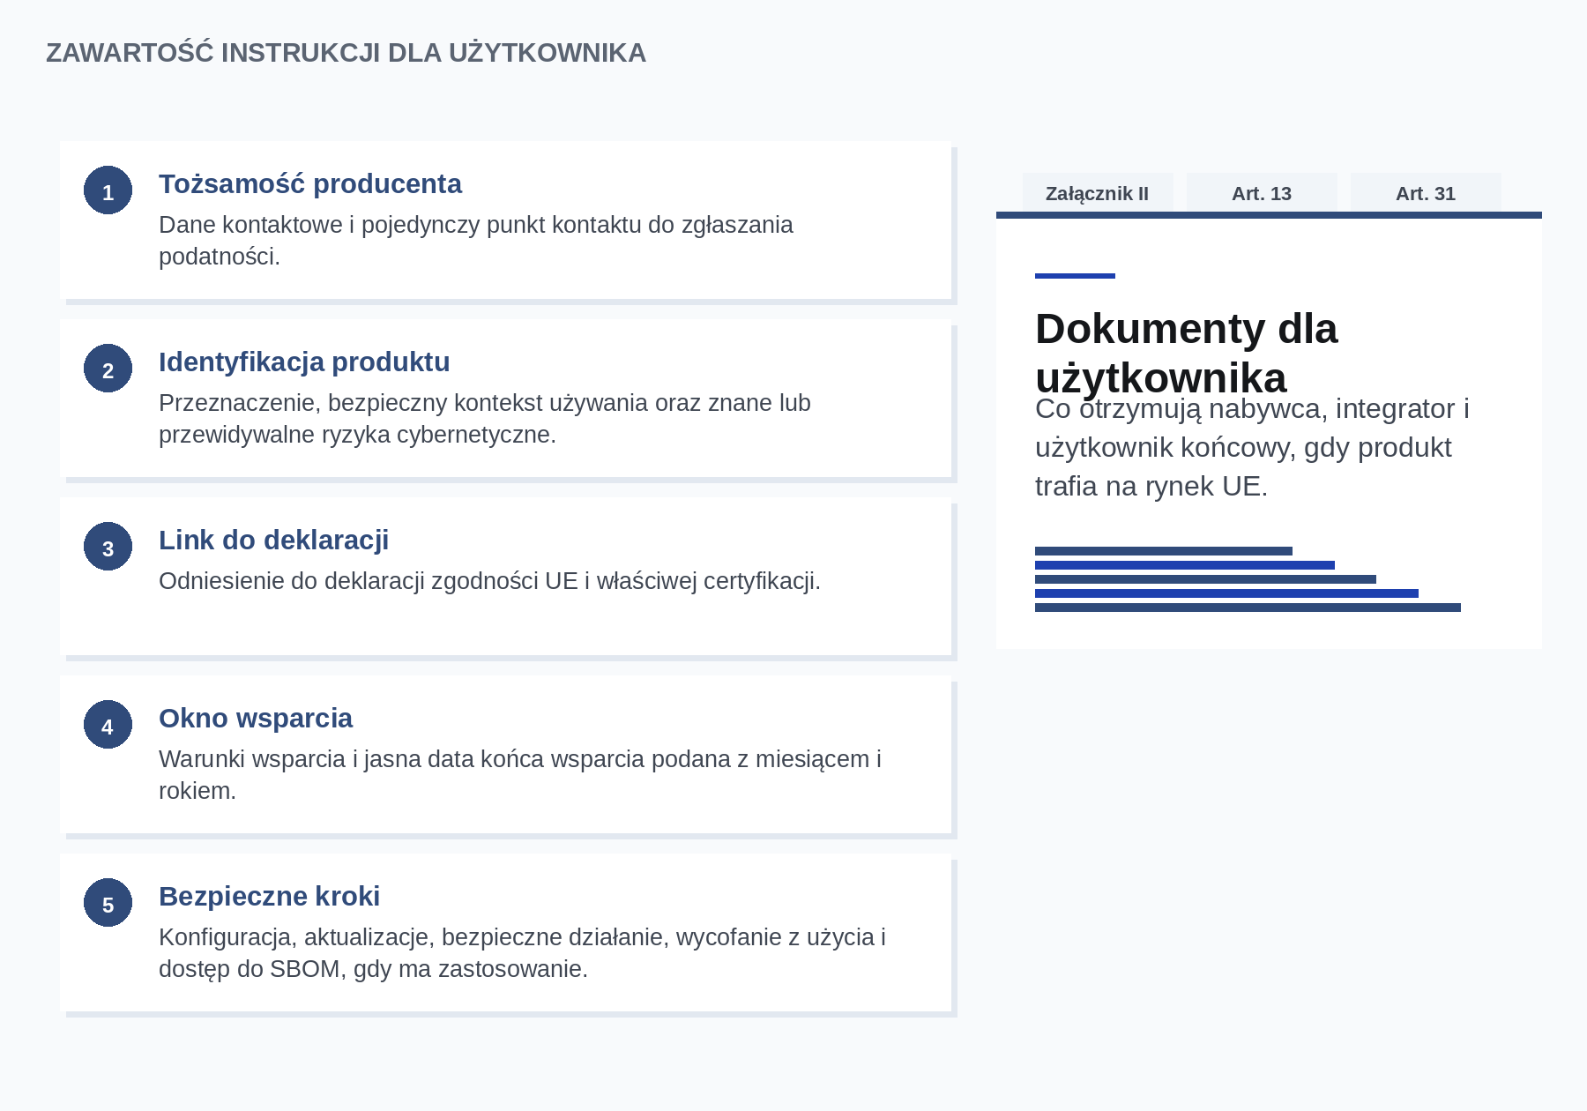Open the Bezpieczne kroki heading
This screenshot has height=1111, width=1587.
[x=270, y=896]
